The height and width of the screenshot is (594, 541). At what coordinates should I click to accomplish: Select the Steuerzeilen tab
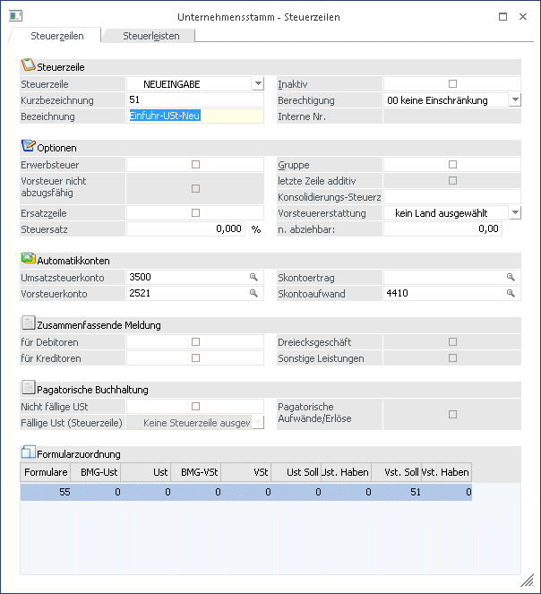pyautogui.click(x=57, y=35)
